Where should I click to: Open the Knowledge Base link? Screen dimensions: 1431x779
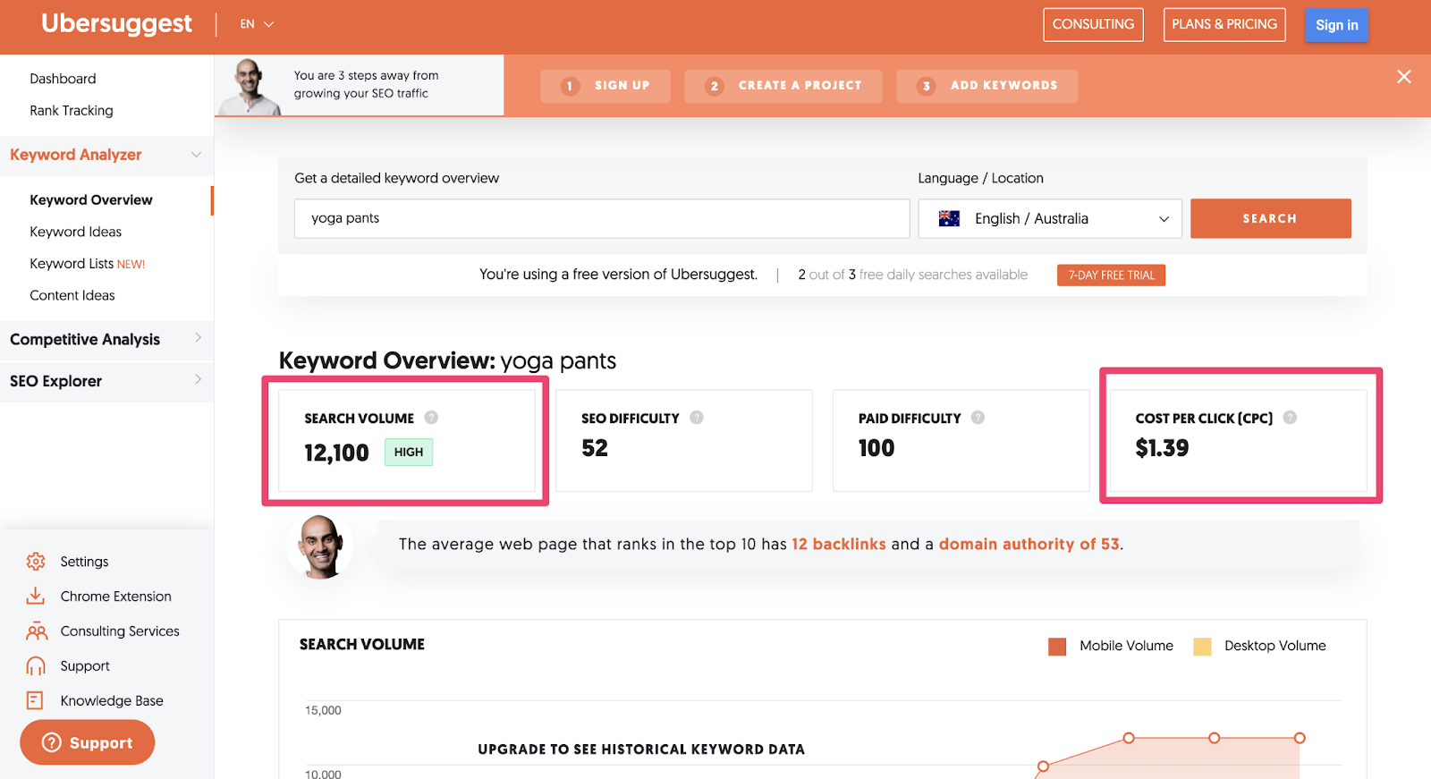coord(112,701)
